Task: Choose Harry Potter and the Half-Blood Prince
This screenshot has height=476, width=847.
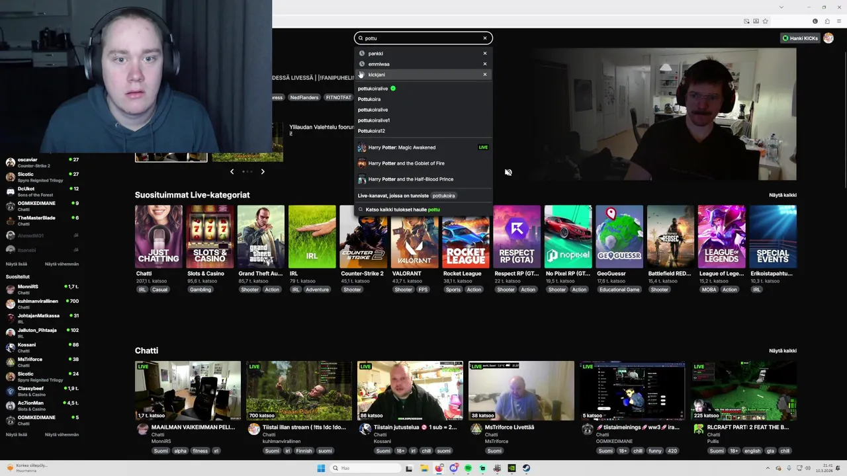Action: click(423, 179)
